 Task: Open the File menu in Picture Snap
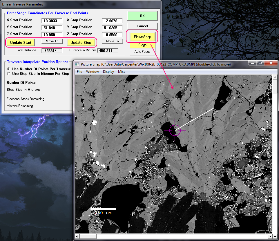(x=79, y=72)
